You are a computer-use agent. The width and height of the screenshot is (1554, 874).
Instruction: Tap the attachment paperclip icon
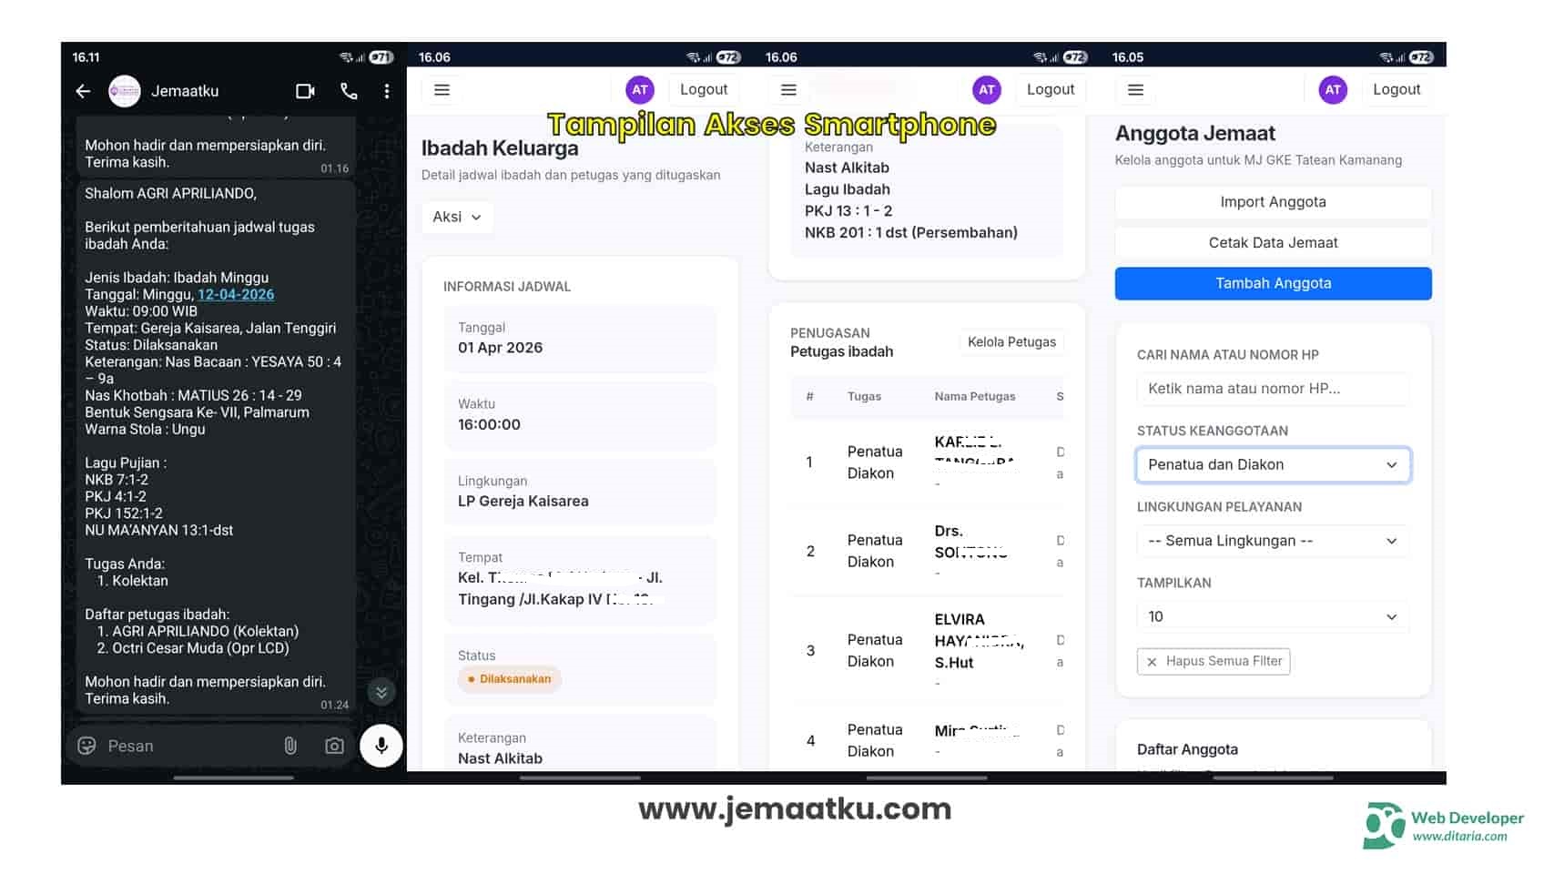(290, 746)
